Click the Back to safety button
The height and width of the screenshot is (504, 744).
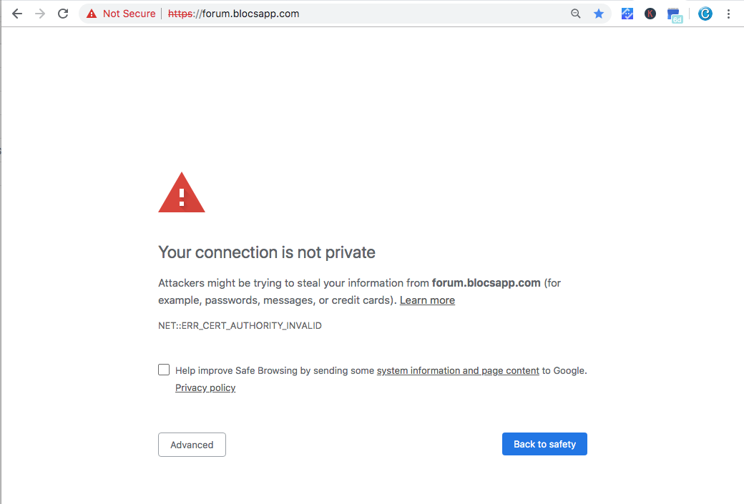click(x=544, y=444)
